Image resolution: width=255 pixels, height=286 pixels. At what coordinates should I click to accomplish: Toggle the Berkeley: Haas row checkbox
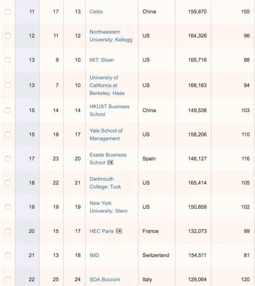[8, 85]
